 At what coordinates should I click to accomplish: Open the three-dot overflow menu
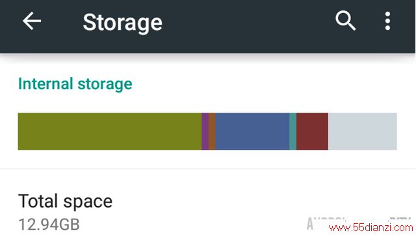(x=387, y=21)
